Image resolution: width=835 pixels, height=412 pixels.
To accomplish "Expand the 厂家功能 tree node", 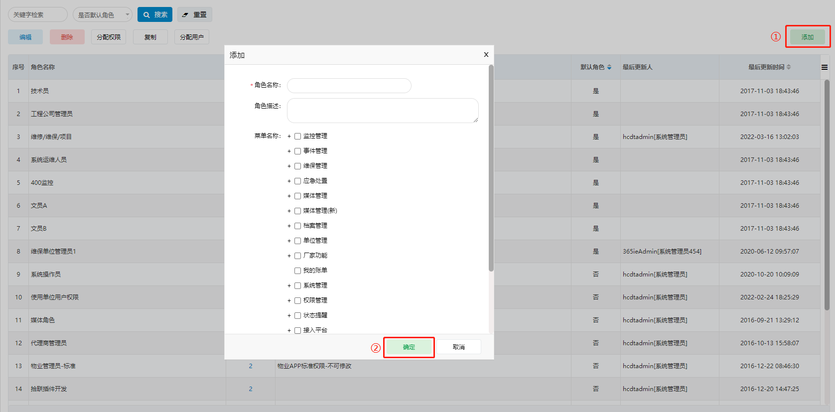I will click(x=289, y=256).
